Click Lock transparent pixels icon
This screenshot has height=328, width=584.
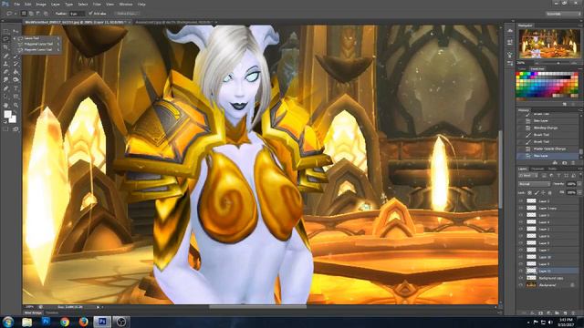point(529,192)
